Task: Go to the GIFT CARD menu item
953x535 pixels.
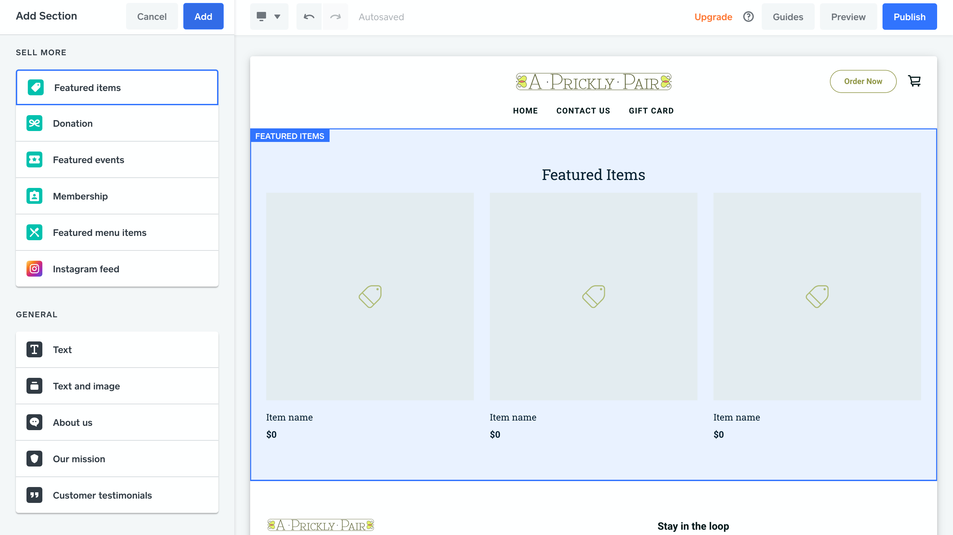Action: pyautogui.click(x=651, y=111)
